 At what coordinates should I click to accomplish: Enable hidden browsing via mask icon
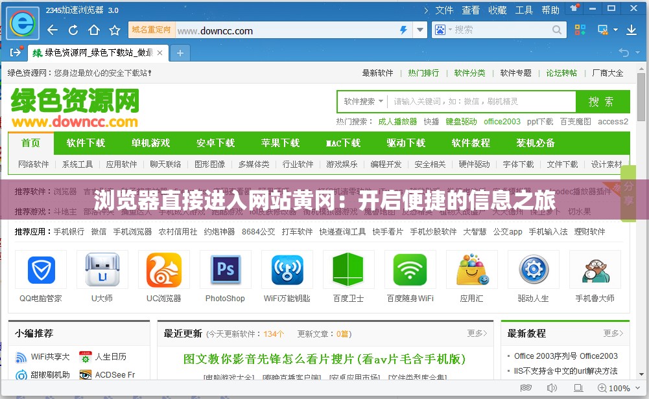(x=526, y=387)
